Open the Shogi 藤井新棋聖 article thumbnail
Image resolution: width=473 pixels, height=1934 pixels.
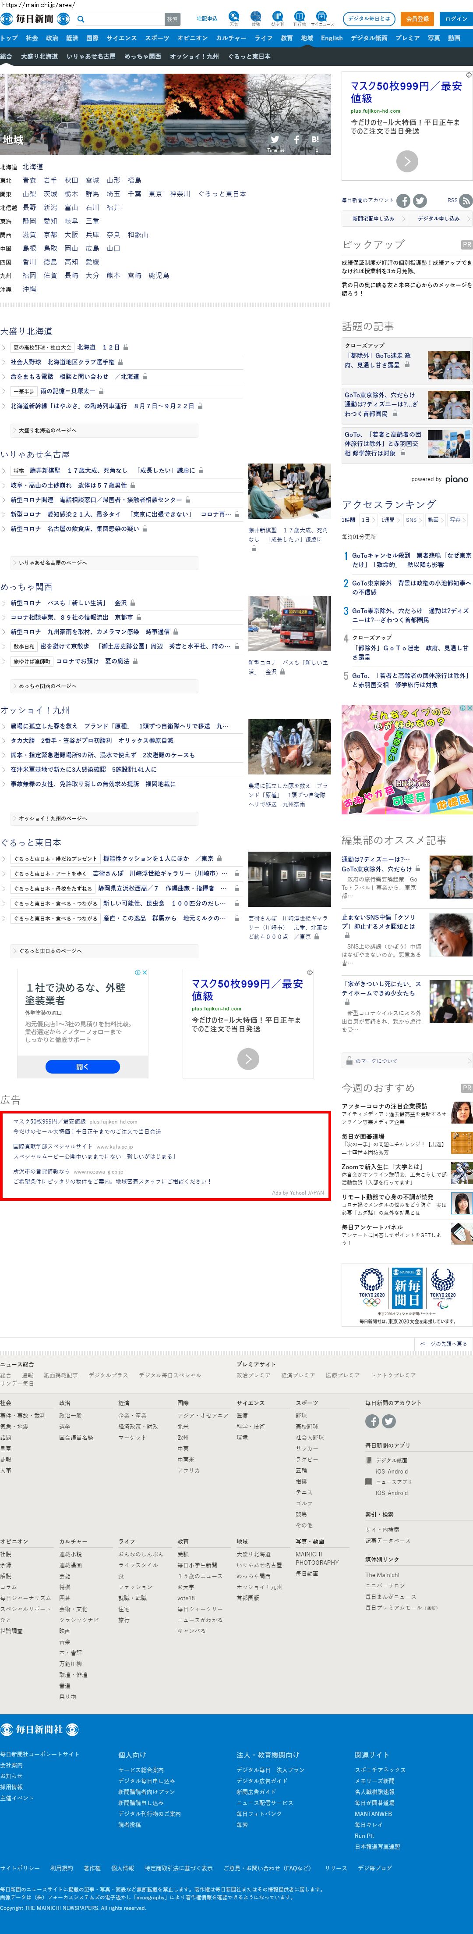[x=289, y=491]
